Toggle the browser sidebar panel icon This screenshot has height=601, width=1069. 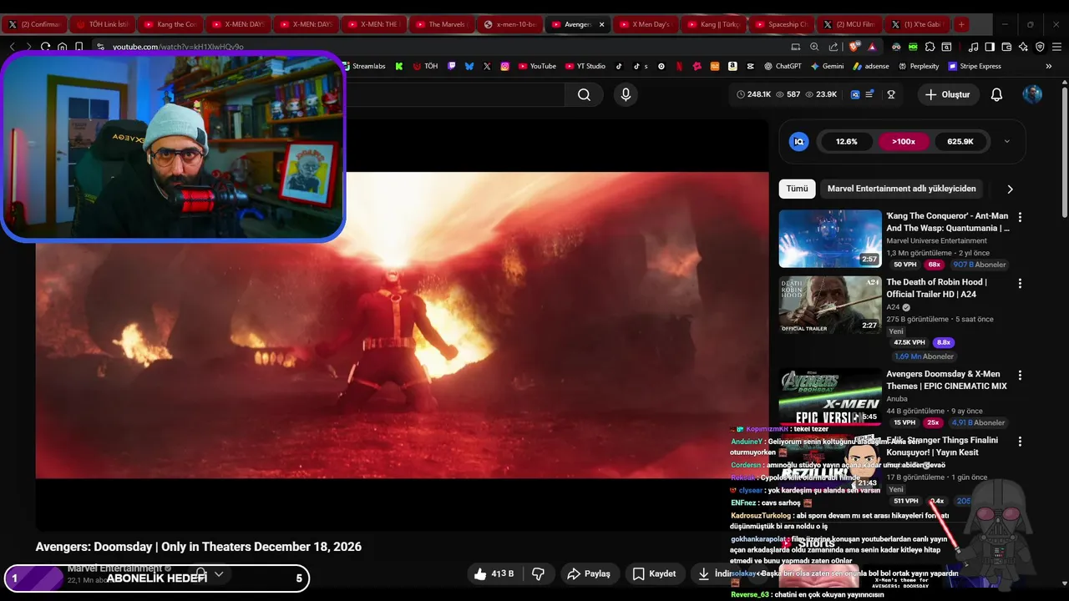(990, 47)
